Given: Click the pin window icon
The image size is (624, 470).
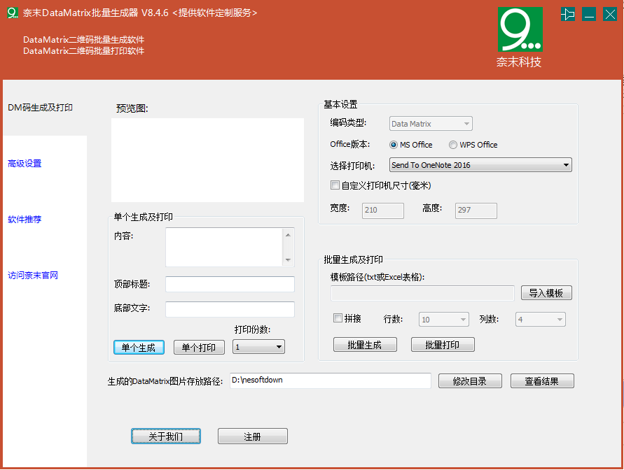Looking at the screenshot, I should [x=568, y=13].
